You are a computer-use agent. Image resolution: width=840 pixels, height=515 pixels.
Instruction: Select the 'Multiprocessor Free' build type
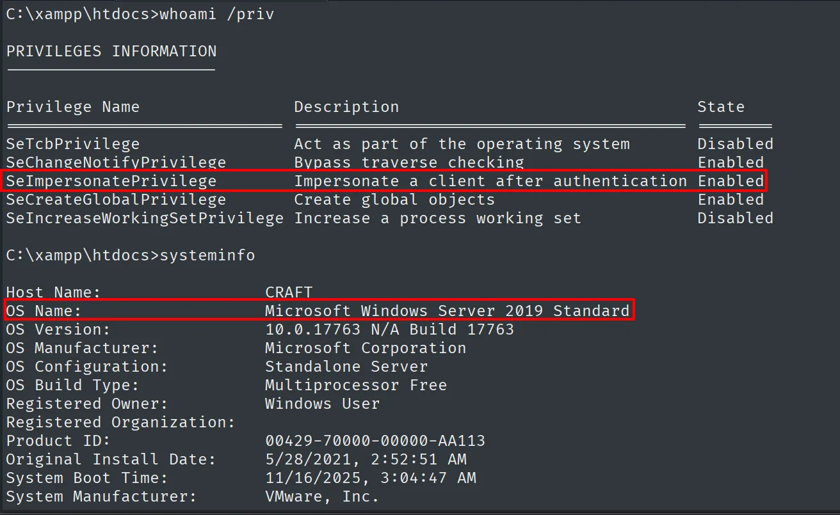[356, 385]
